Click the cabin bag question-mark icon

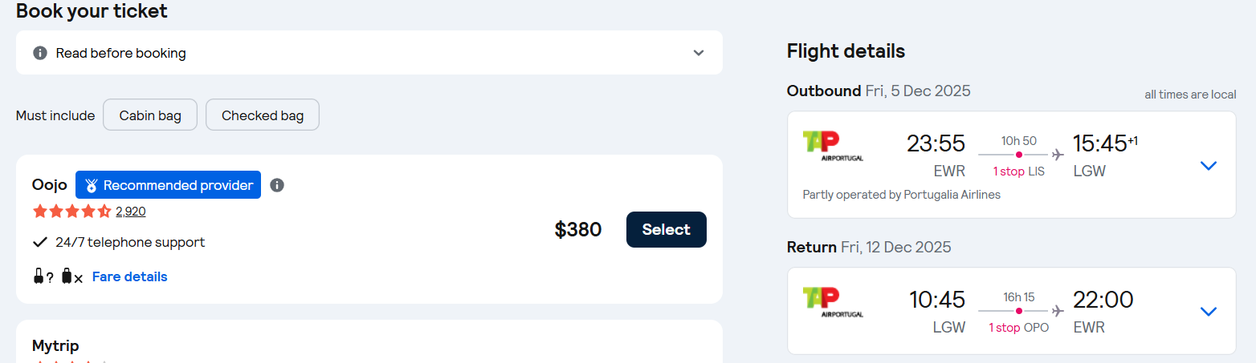(42, 276)
